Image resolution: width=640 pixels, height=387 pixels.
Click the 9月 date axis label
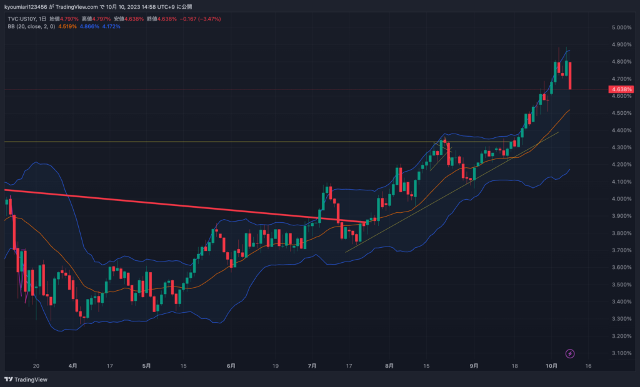coord(474,366)
